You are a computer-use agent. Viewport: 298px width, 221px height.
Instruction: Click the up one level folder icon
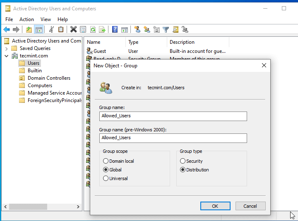29,29
